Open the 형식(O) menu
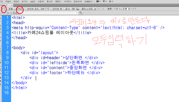Image resolution: width=179 pixels, height=102 pixels. 49,1
